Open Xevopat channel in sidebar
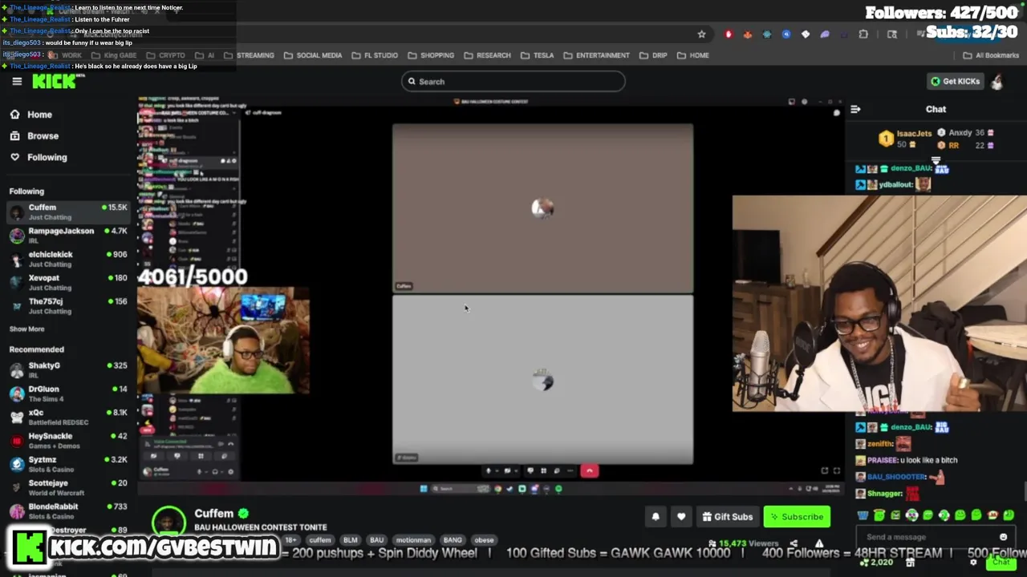 click(x=68, y=282)
